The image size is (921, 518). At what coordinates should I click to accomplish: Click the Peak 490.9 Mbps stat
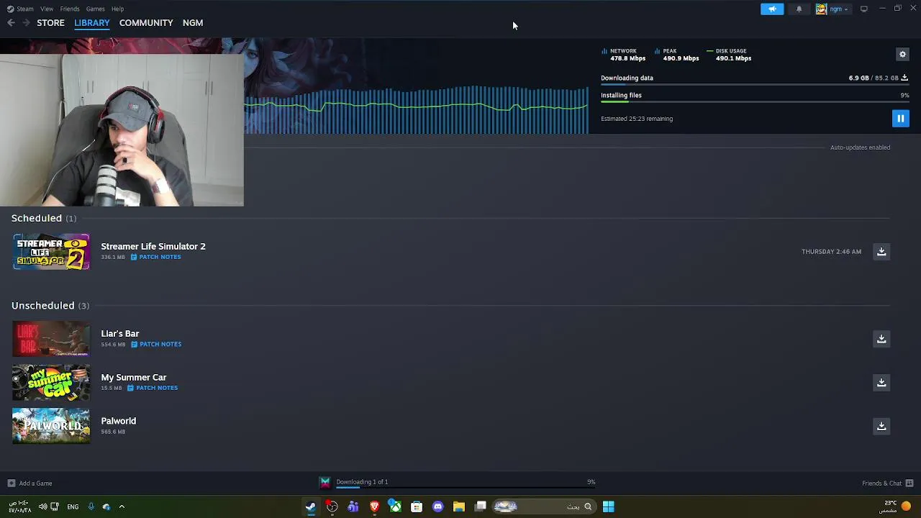point(677,55)
